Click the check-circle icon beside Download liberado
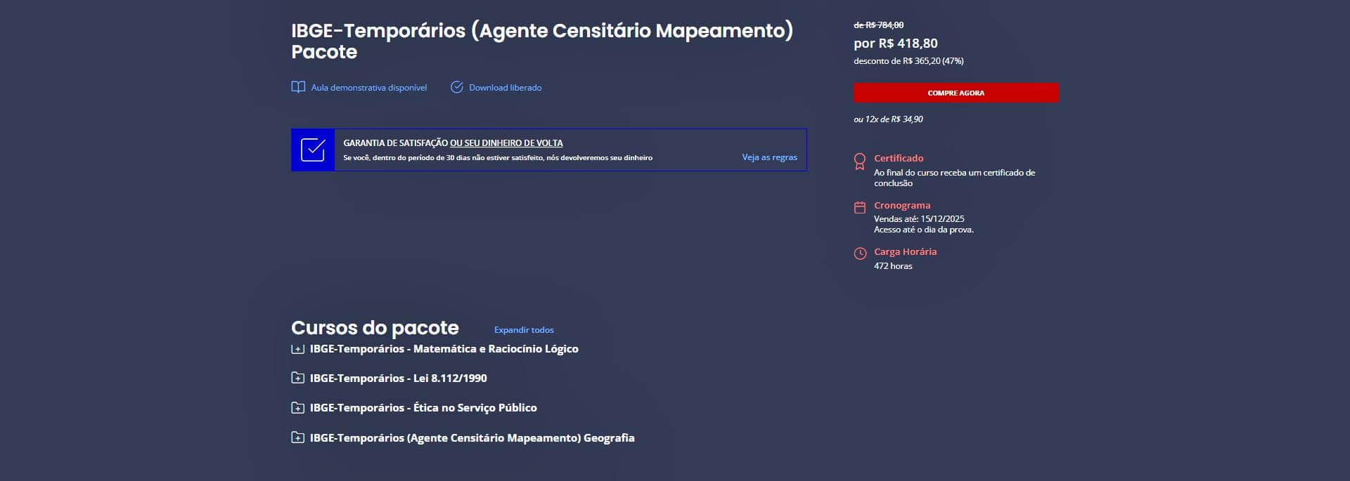Viewport: 1350px width, 481px height. tap(457, 88)
